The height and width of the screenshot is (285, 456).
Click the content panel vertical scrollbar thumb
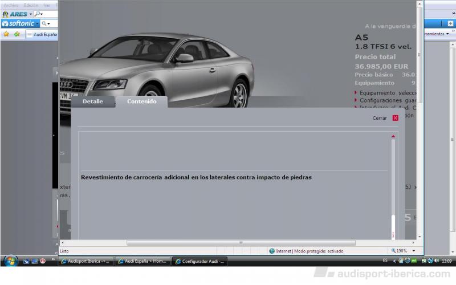pyautogui.click(x=393, y=227)
